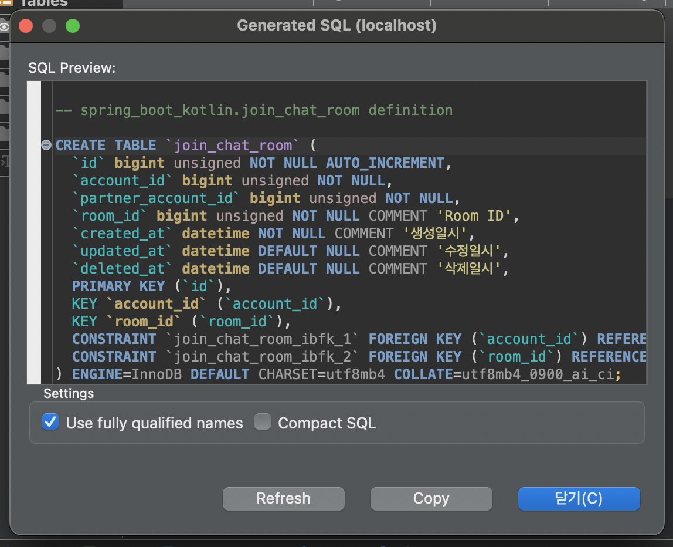Click the Refresh button
673x547 pixels.
point(283,498)
